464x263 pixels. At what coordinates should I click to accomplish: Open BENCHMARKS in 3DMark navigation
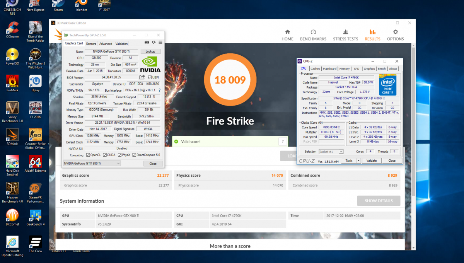coord(313,35)
